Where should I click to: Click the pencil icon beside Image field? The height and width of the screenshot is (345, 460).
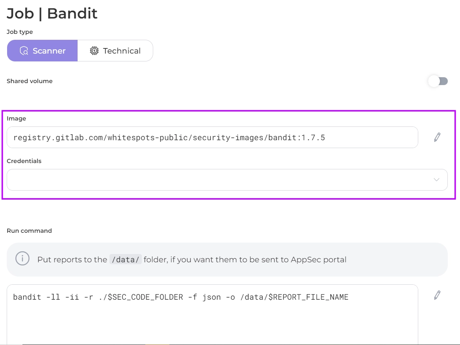coord(437,137)
